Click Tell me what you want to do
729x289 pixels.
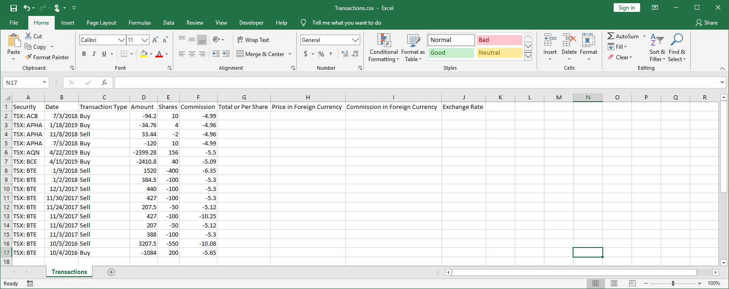tap(346, 23)
